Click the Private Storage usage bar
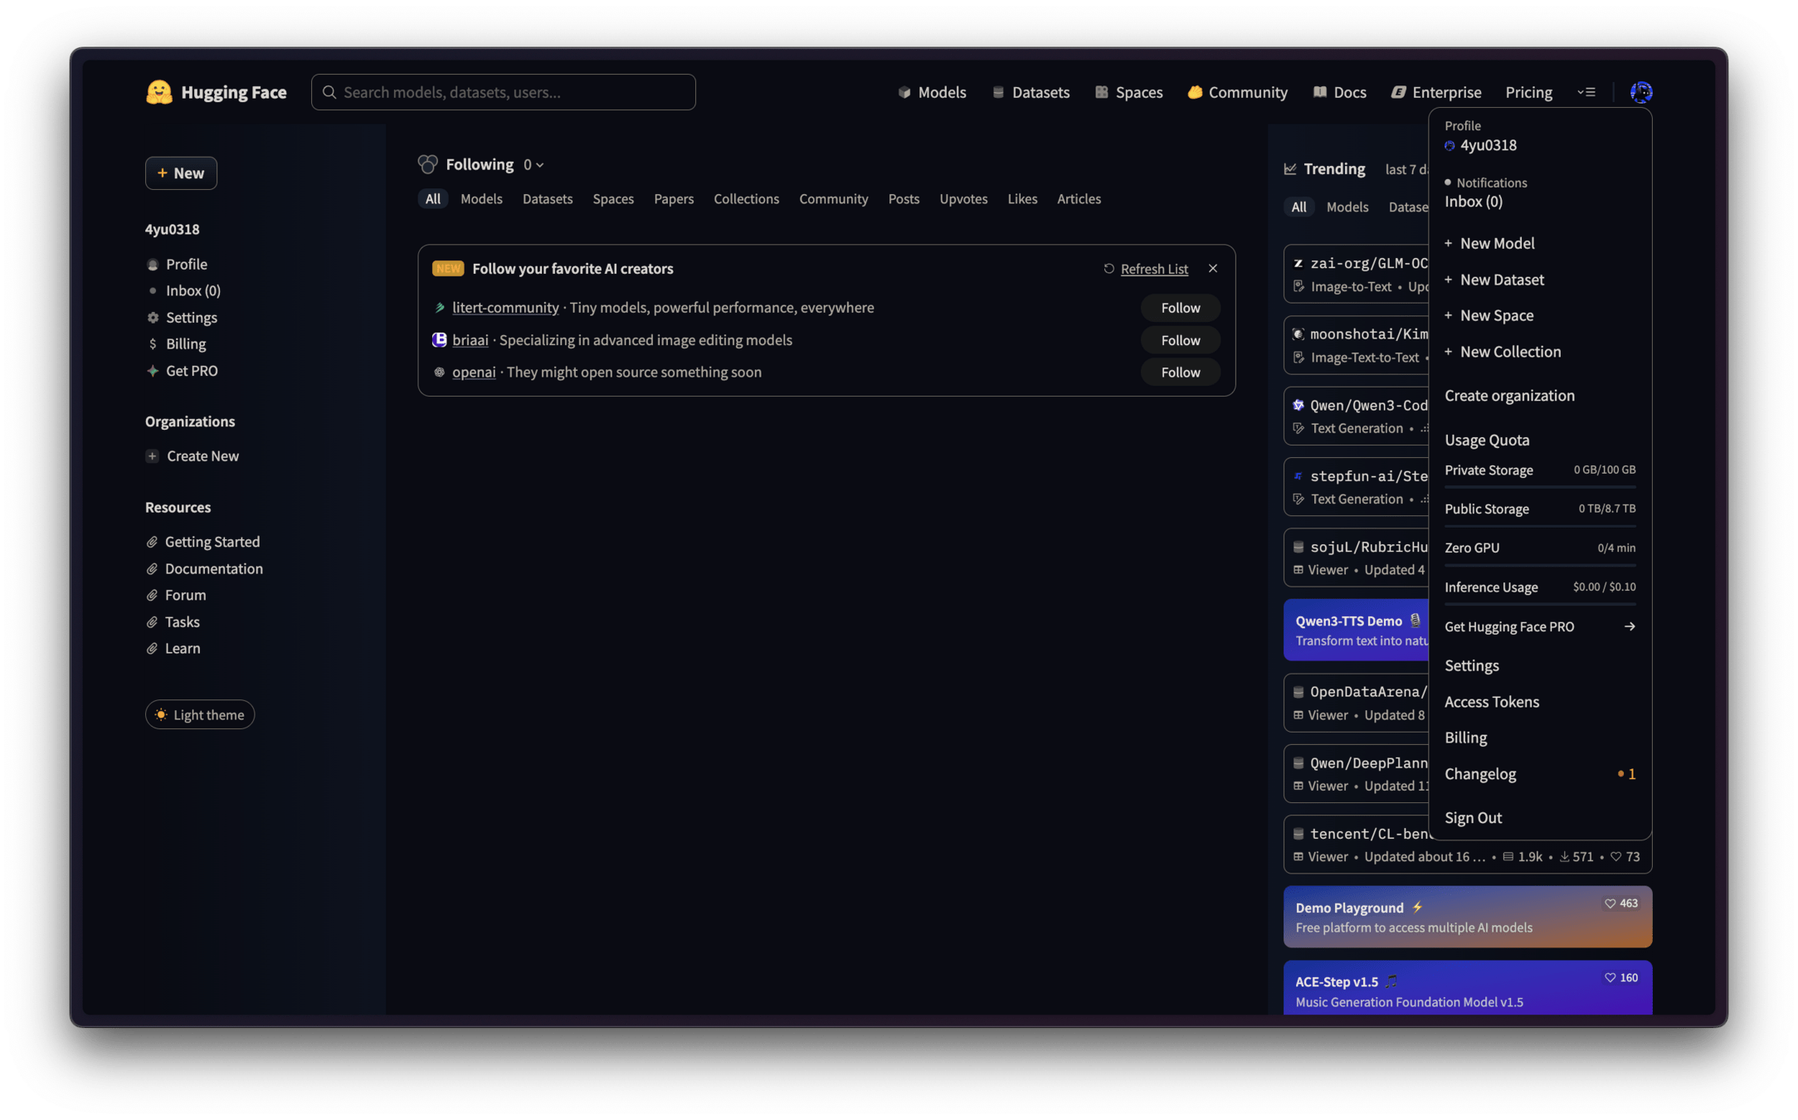This screenshot has width=1798, height=1120. pos(1539,486)
